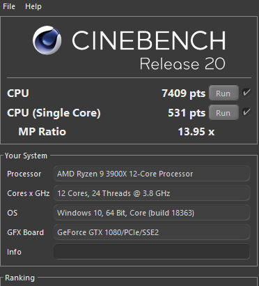
Task: Select the 7409 pts CPU score
Action: 184,93
